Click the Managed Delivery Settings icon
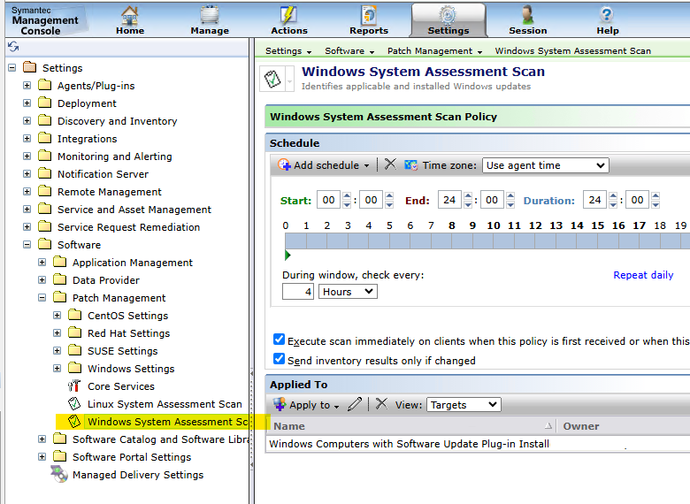 (x=58, y=475)
